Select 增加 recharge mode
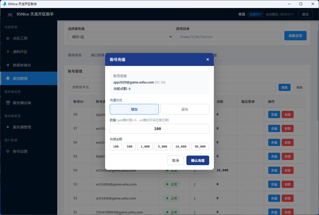 coord(134,109)
